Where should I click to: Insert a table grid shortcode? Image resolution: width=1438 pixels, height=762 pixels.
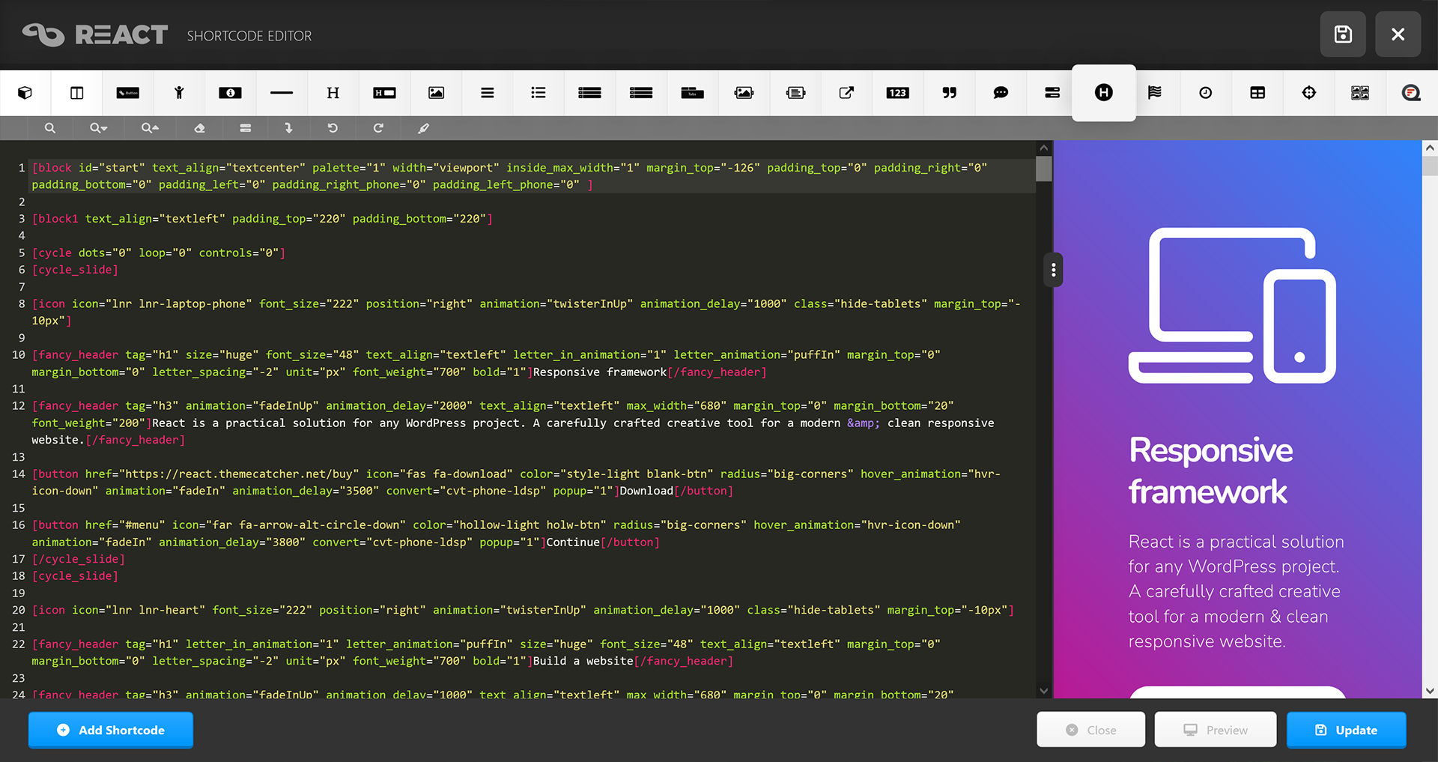pyautogui.click(x=1258, y=93)
